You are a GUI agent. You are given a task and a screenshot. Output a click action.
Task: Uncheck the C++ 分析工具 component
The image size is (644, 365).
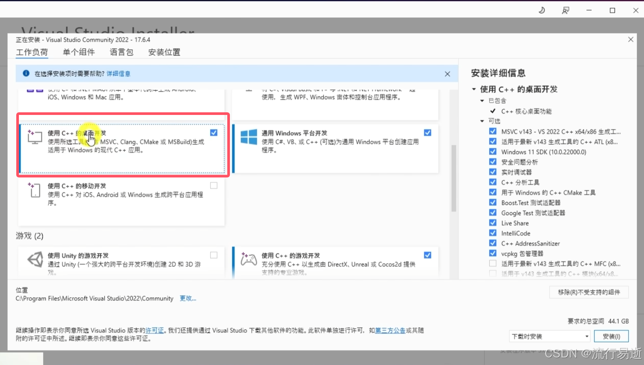(x=493, y=182)
